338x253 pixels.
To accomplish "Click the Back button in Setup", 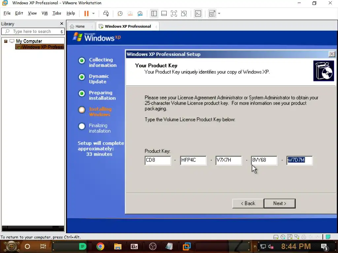I will pos(248,203).
